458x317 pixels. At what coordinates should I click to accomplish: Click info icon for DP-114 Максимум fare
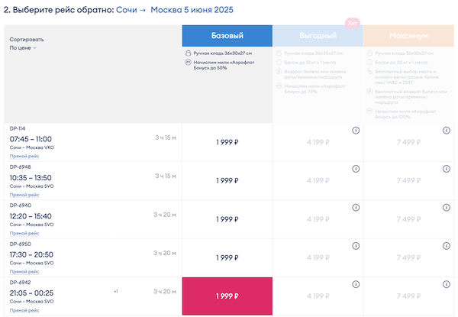446,130
